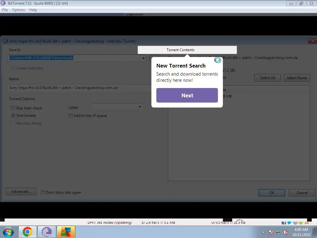Open the Windows Start menu
The width and height of the screenshot is (317, 238).
(8, 232)
